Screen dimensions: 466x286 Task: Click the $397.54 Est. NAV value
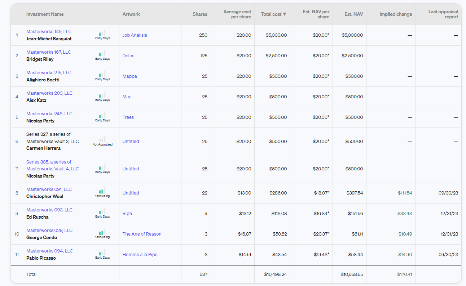355,193
